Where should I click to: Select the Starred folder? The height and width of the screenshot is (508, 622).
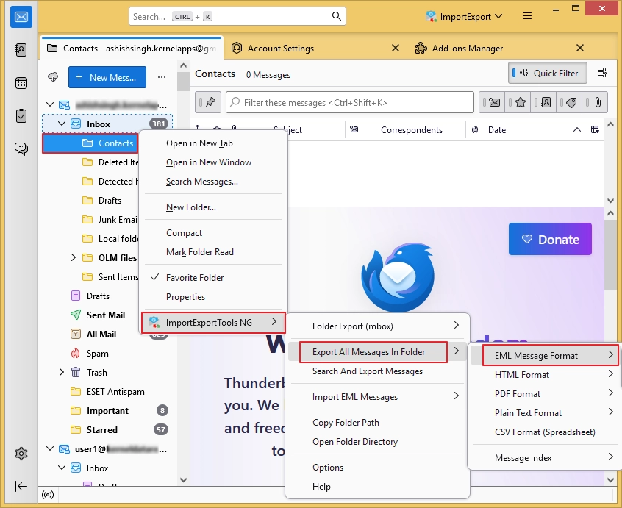click(102, 429)
